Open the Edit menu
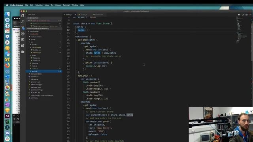 coord(32,5)
